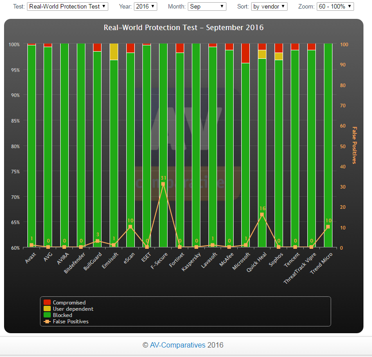
Task: Open the Test dropdown
Action: (x=67, y=6)
